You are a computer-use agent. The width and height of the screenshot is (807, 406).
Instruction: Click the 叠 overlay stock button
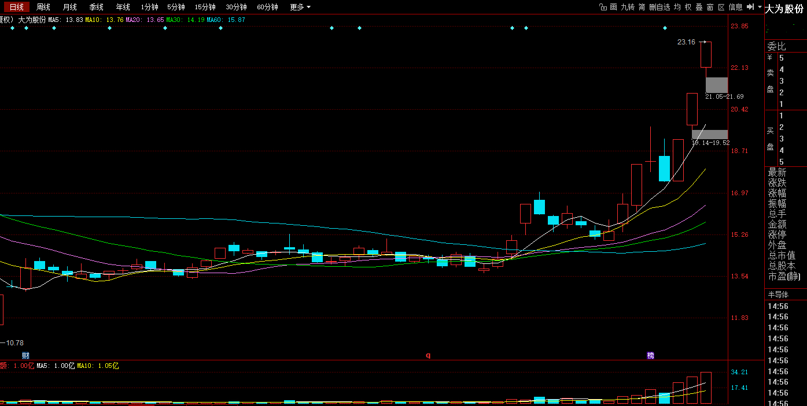(x=699, y=7)
